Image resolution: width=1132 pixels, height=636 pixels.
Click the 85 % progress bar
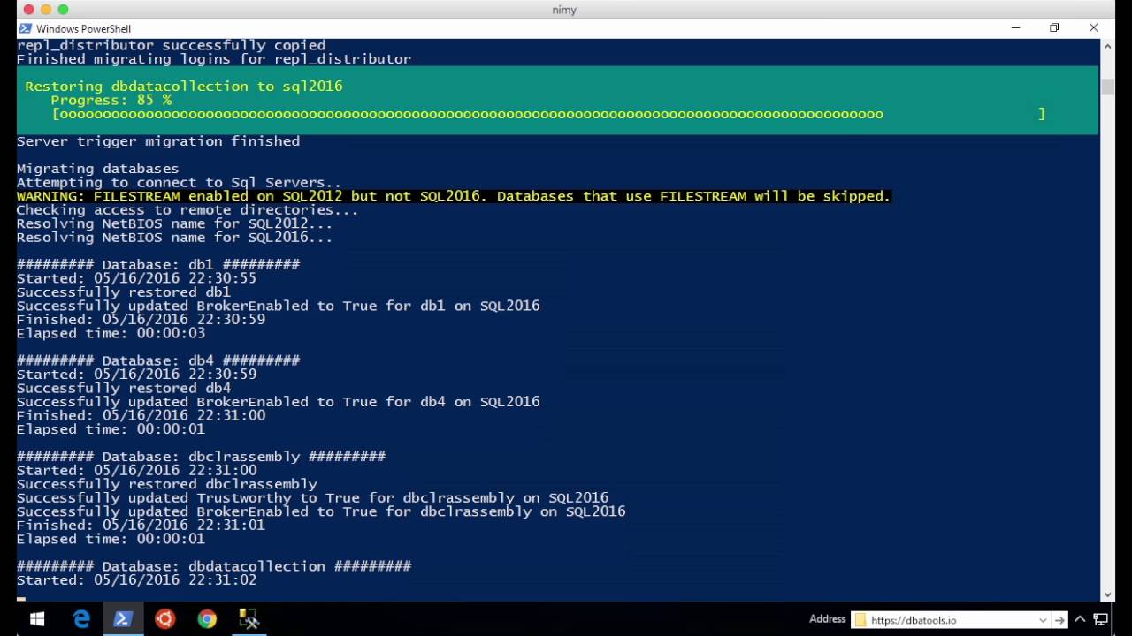548,114
